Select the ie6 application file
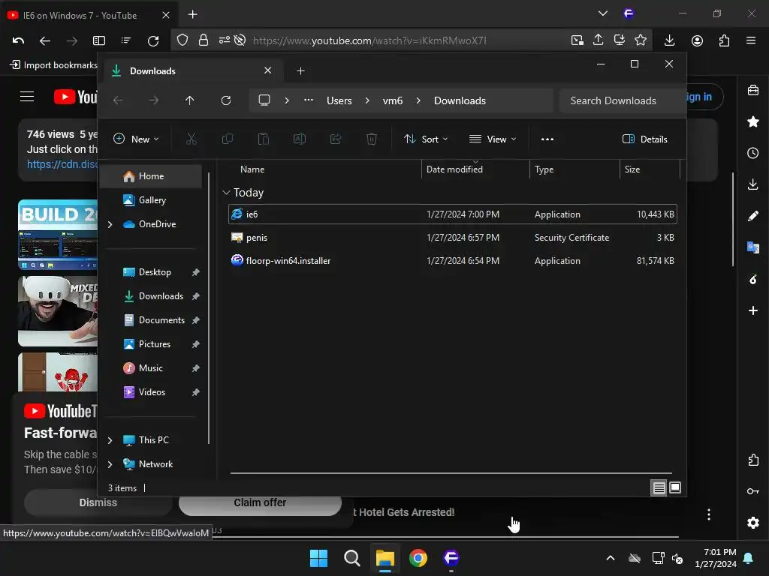The image size is (769, 576). (x=452, y=214)
